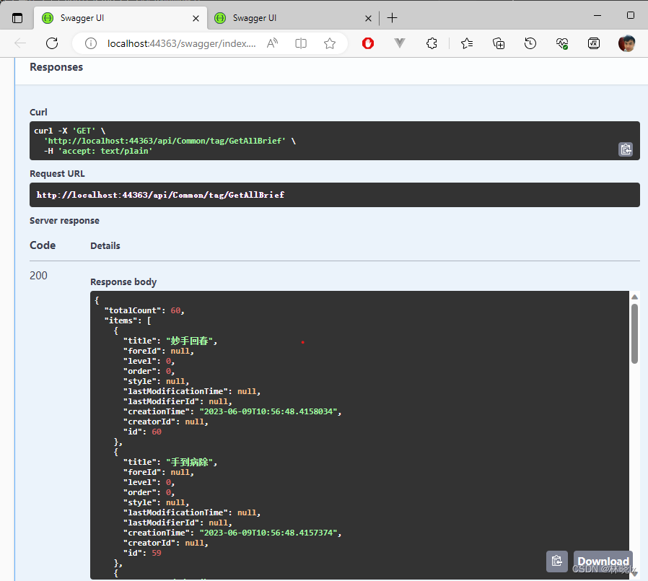
Task: Click the localhost address bar field
Action: pyautogui.click(x=180, y=43)
